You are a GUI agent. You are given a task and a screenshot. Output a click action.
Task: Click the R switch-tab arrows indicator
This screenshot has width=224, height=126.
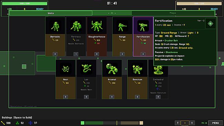pyautogui.click(x=112, y=13)
